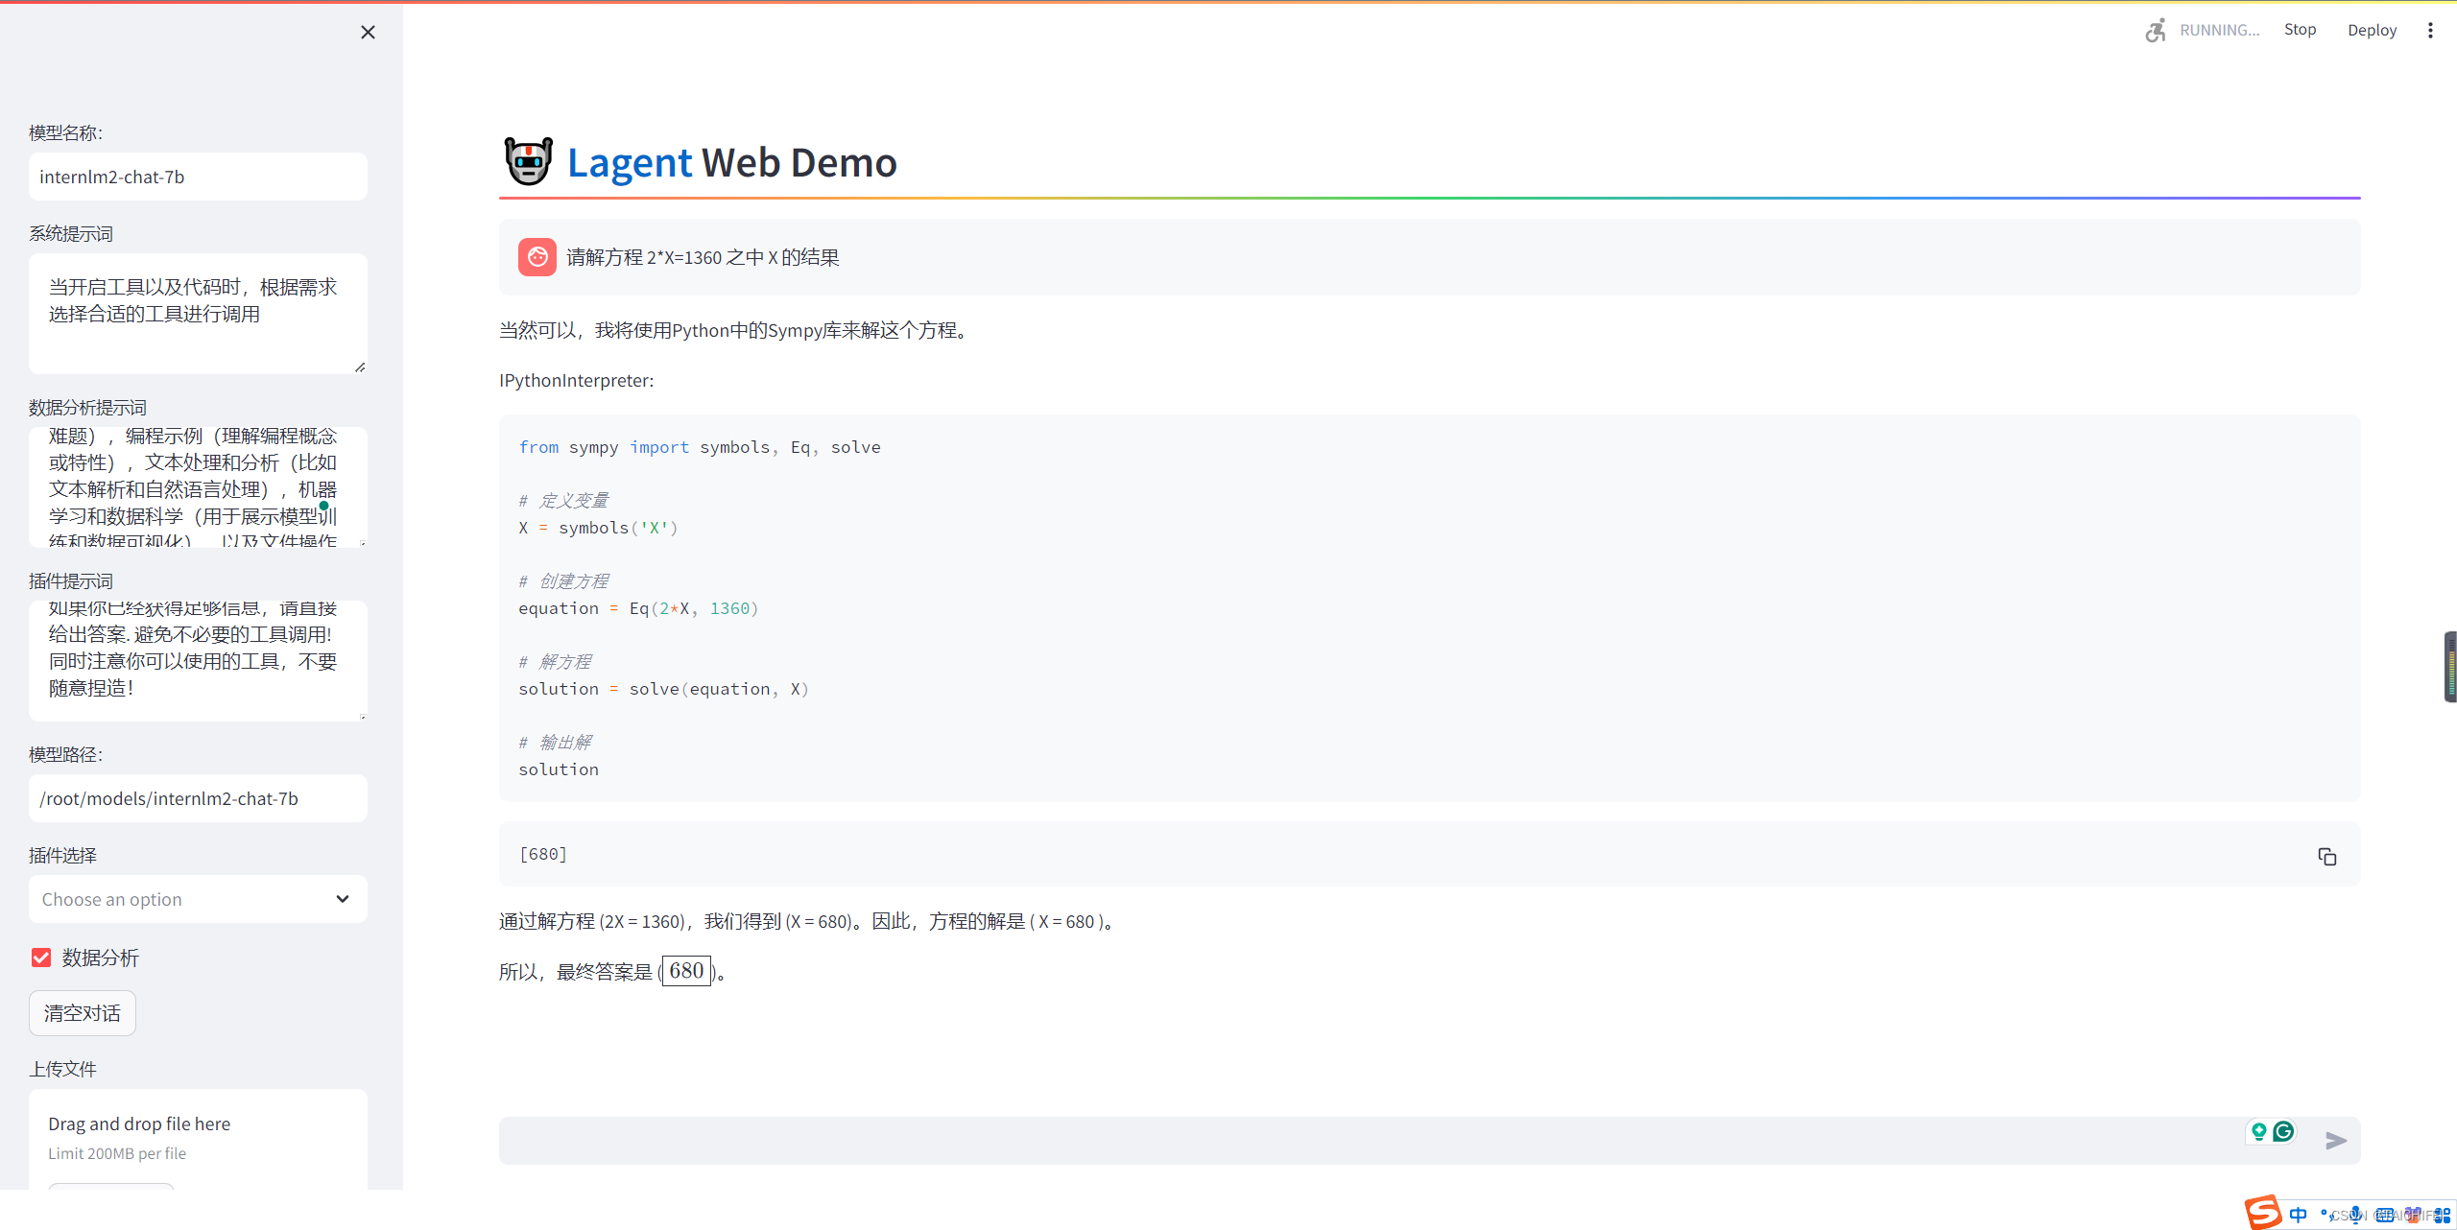This screenshot has height=1230, width=2457.
Task: Click the Grammarly G icon
Action: pos(2284,1131)
